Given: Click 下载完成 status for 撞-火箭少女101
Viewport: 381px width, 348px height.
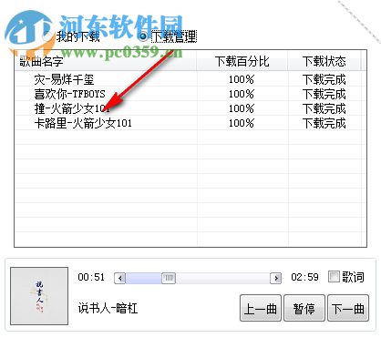Looking at the screenshot, I should (324, 108).
